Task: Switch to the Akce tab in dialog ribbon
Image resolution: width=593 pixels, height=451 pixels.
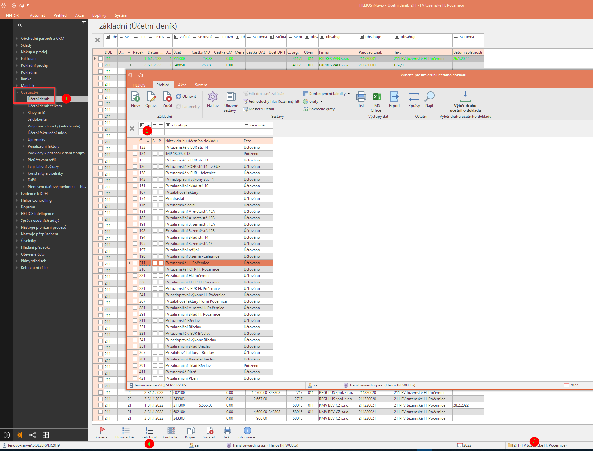Action: [182, 85]
